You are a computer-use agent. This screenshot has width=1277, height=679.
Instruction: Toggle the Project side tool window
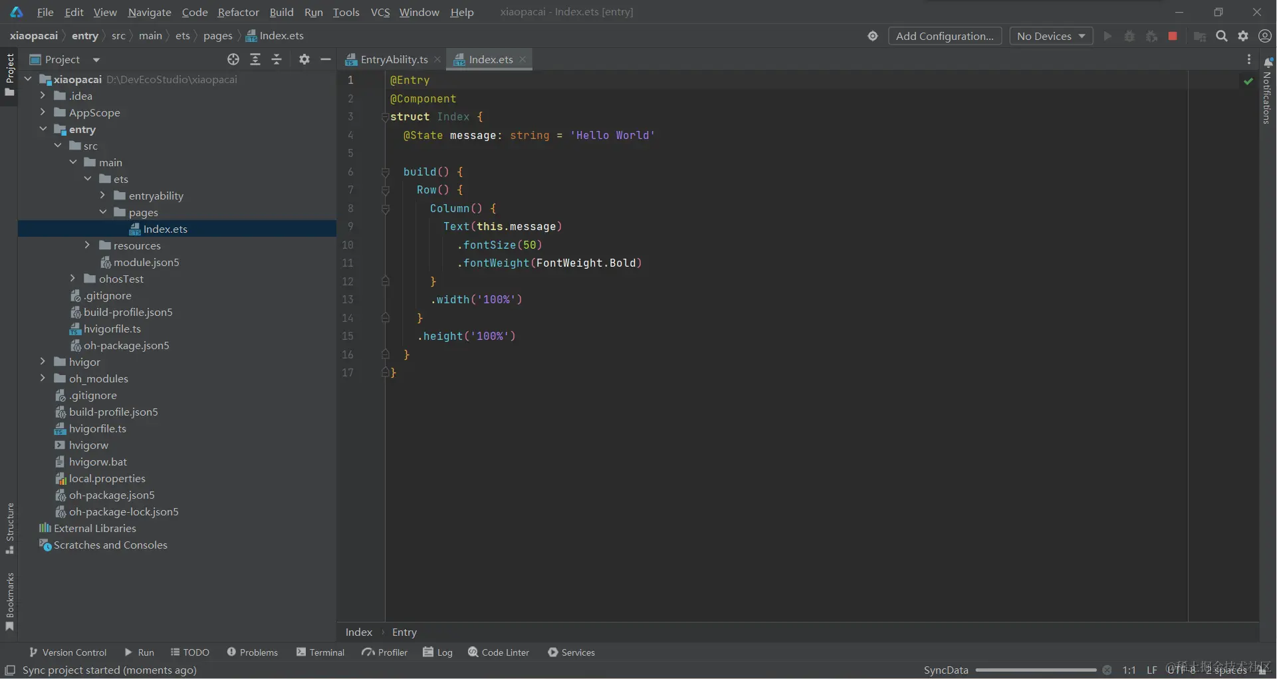click(x=9, y=74)
